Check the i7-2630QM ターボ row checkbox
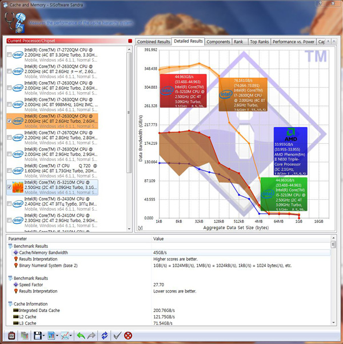This screenshot has width=343, height=344. (x=9, y=71)
